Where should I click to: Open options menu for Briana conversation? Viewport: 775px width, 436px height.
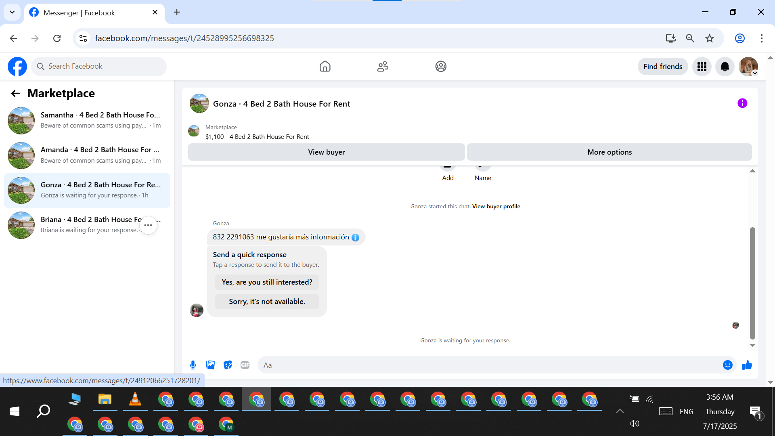click(x=148, y=225)
